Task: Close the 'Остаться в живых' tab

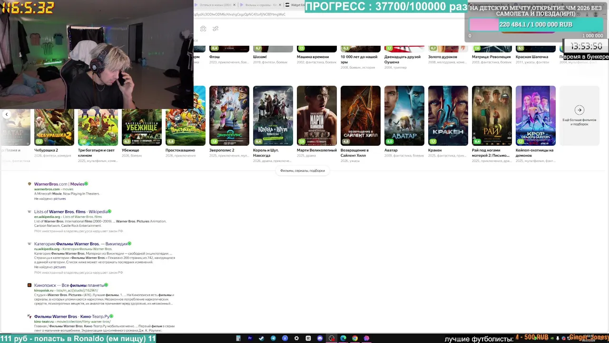Action: 234,5
